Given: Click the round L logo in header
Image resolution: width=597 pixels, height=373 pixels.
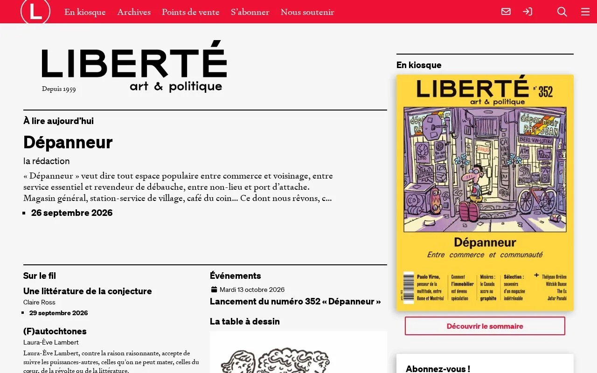Looking at the screenshot, I should click(35, 12).
